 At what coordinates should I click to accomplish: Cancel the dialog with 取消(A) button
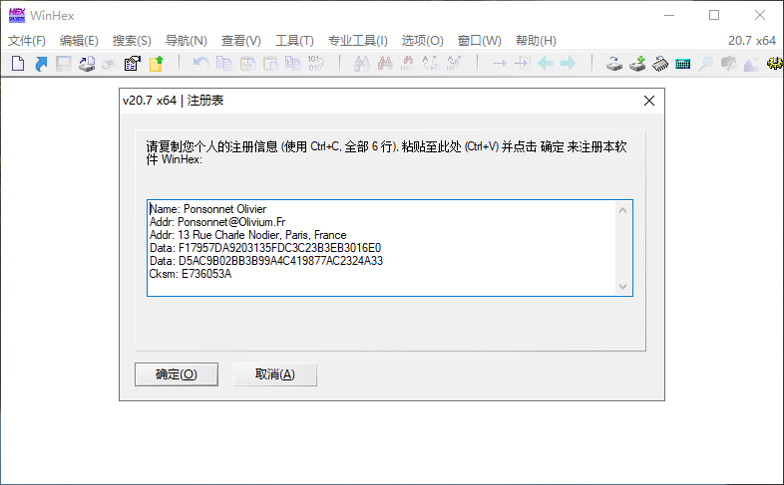pos(275,374)
